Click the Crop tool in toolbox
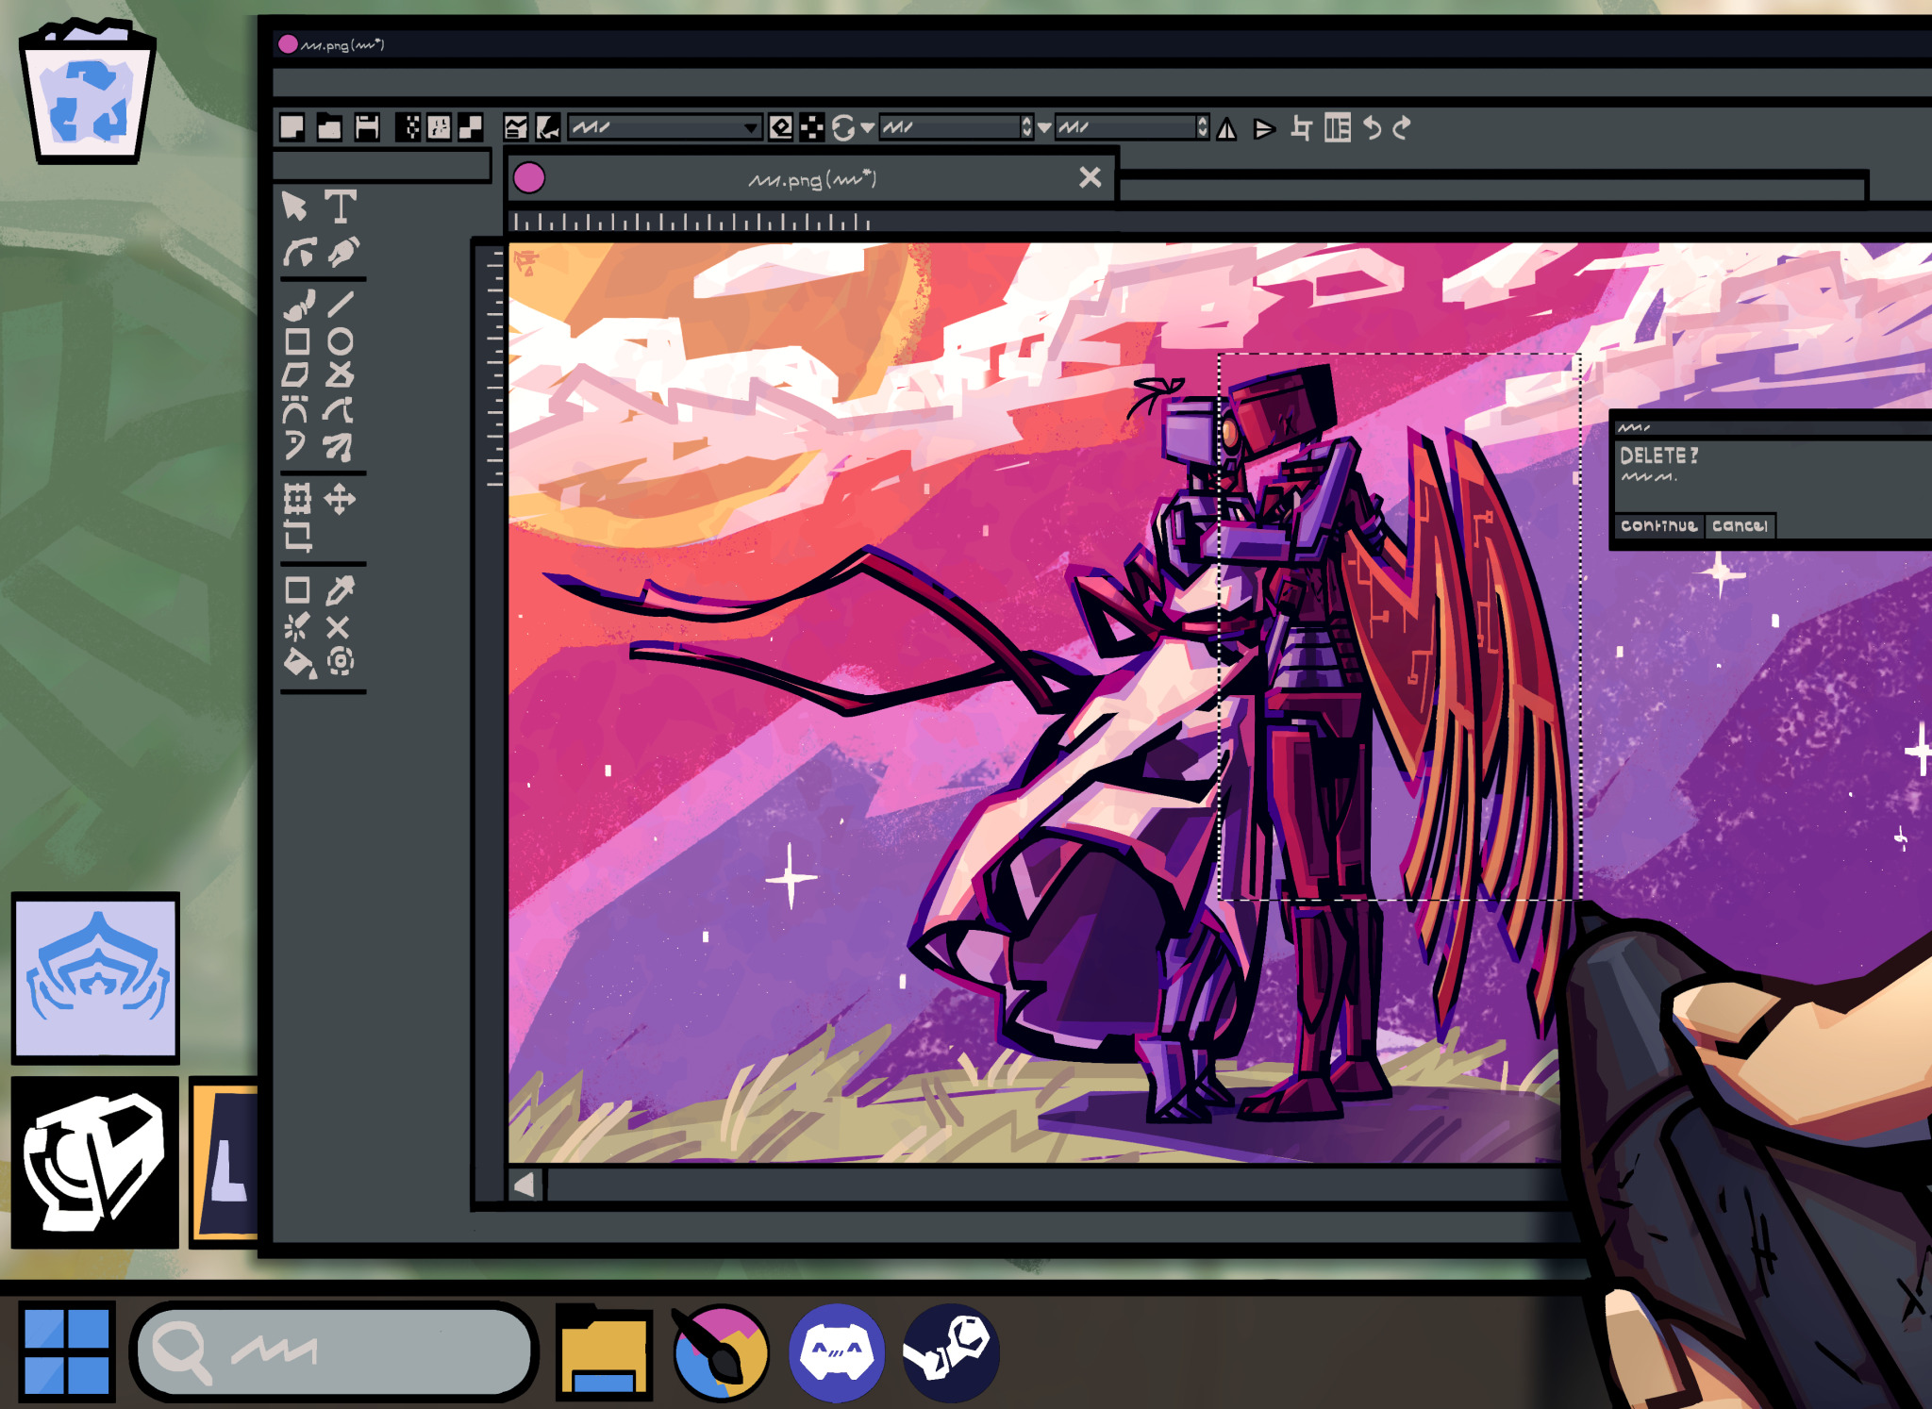 point(298,536)
